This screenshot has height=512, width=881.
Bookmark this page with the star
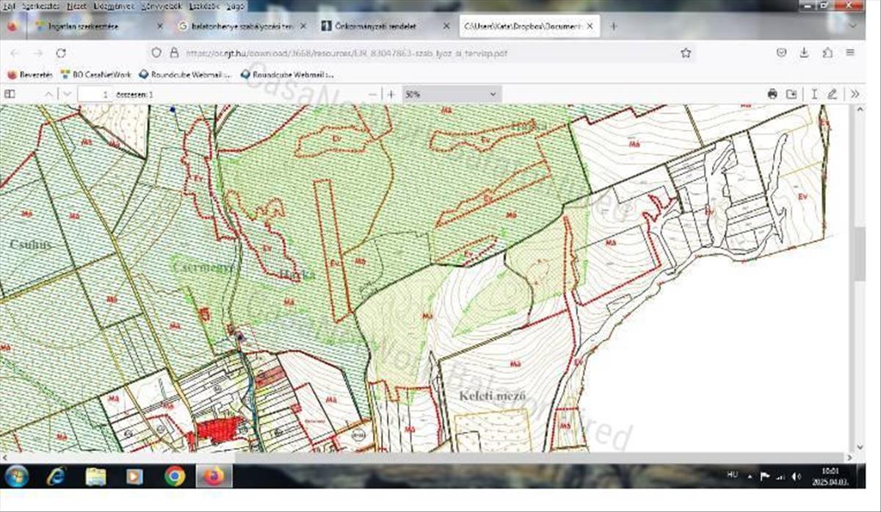tap(686, 53)
